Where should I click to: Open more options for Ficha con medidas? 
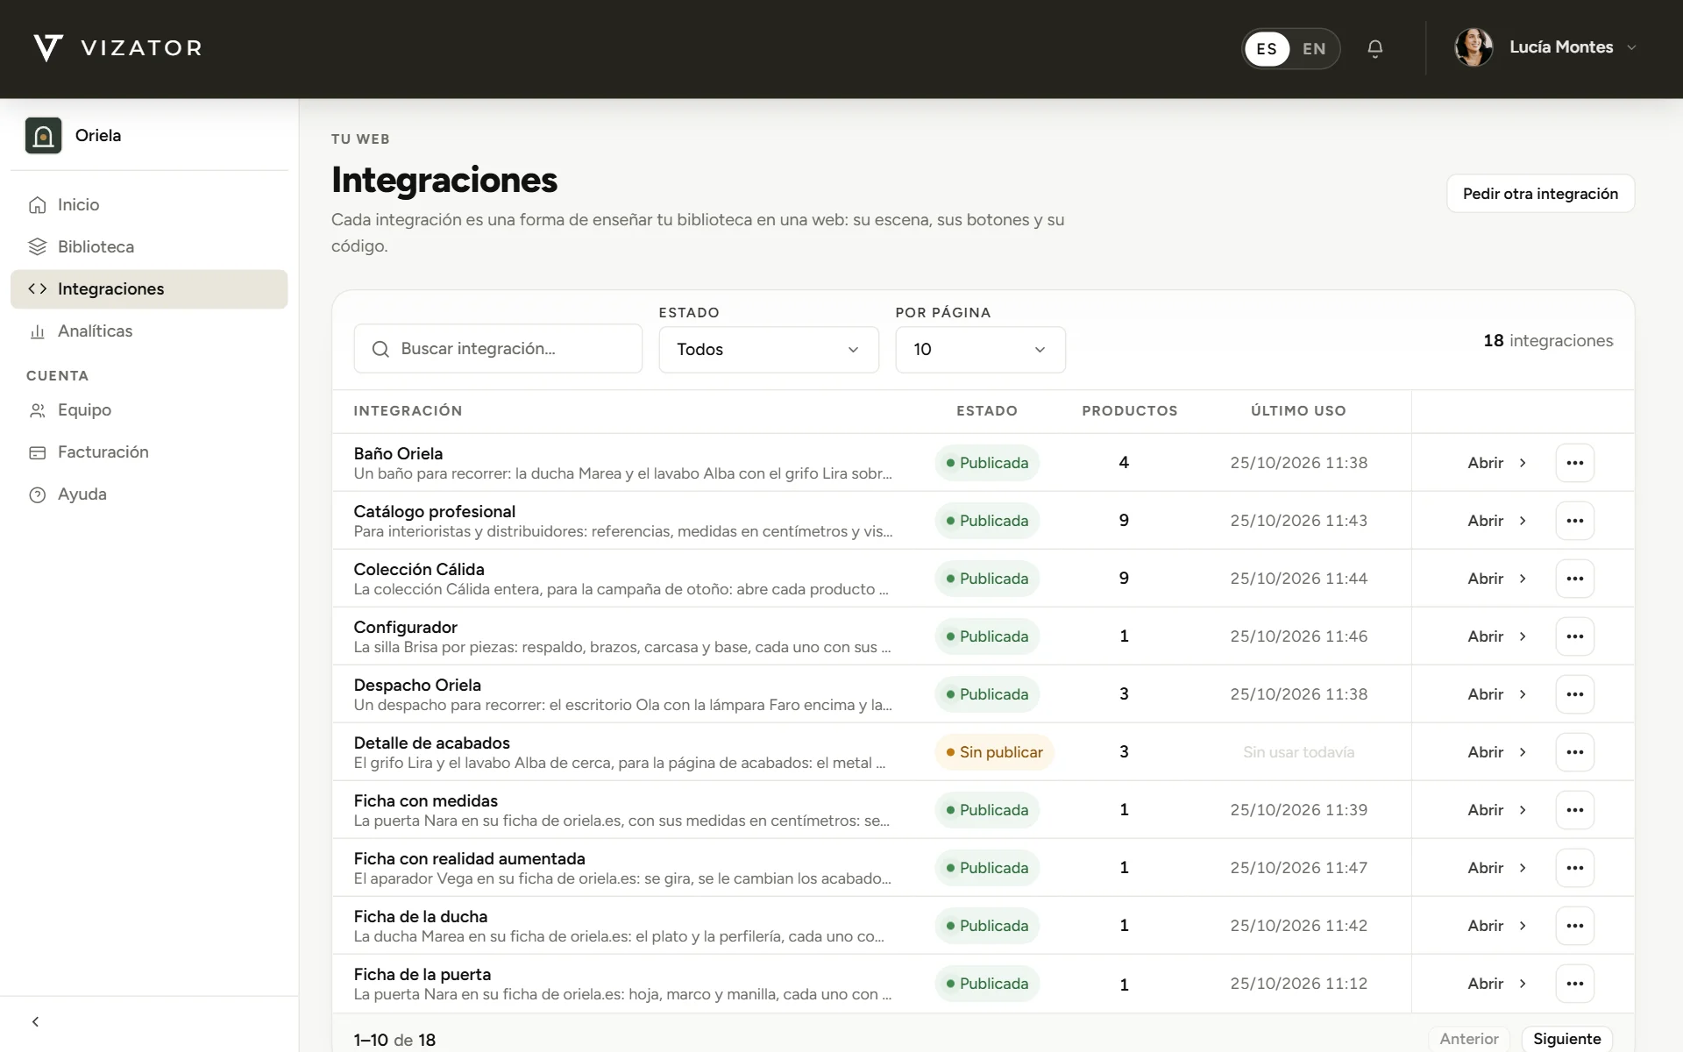1574,810
